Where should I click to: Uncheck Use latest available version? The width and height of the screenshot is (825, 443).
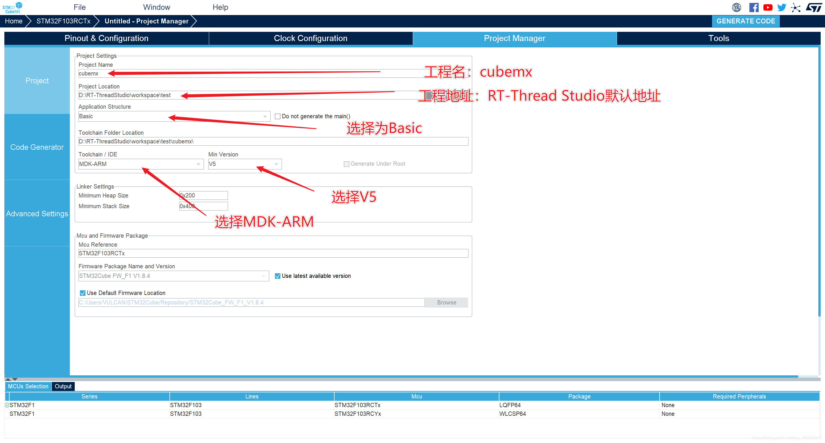coord(278,276)
